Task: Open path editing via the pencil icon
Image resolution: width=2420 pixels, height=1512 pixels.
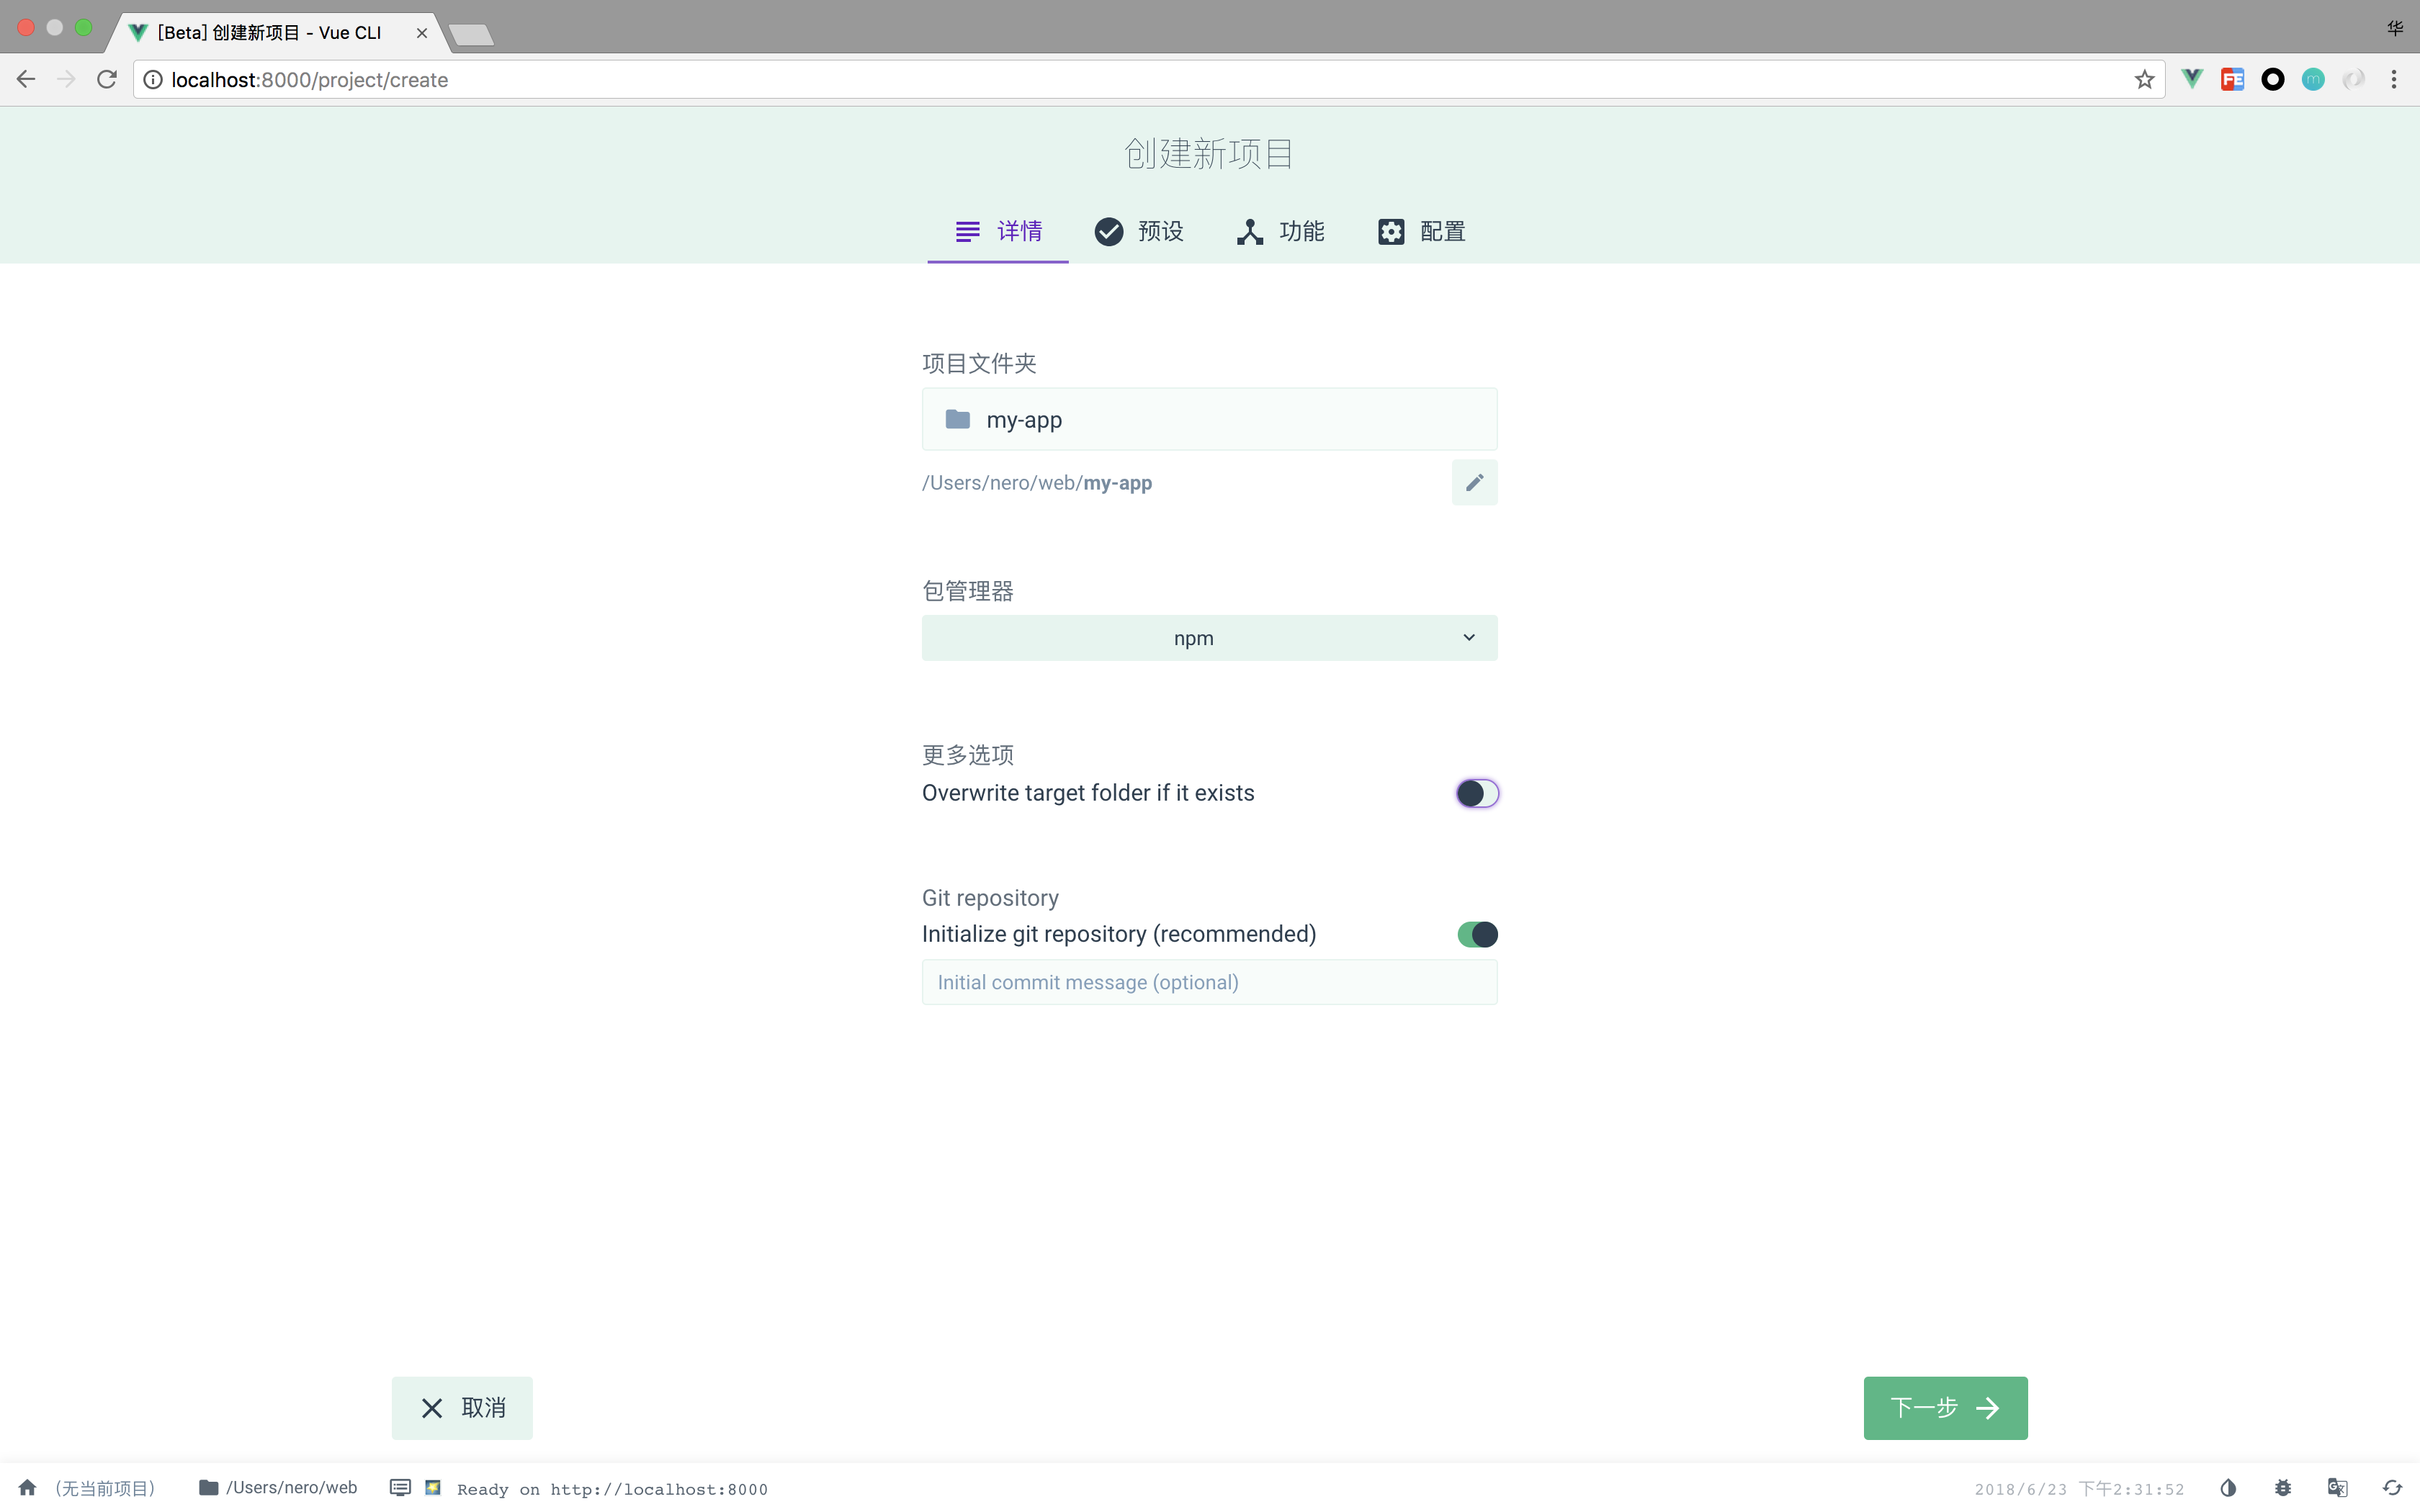Action: point(1474,482)
